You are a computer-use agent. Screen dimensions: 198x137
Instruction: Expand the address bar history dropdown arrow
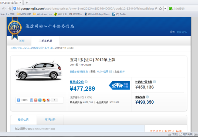coord(165,9)
